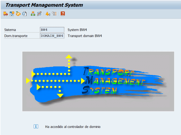
Task: Click the Dom.transporte field with DOMAIN_BW4
Action: (52, 36)
